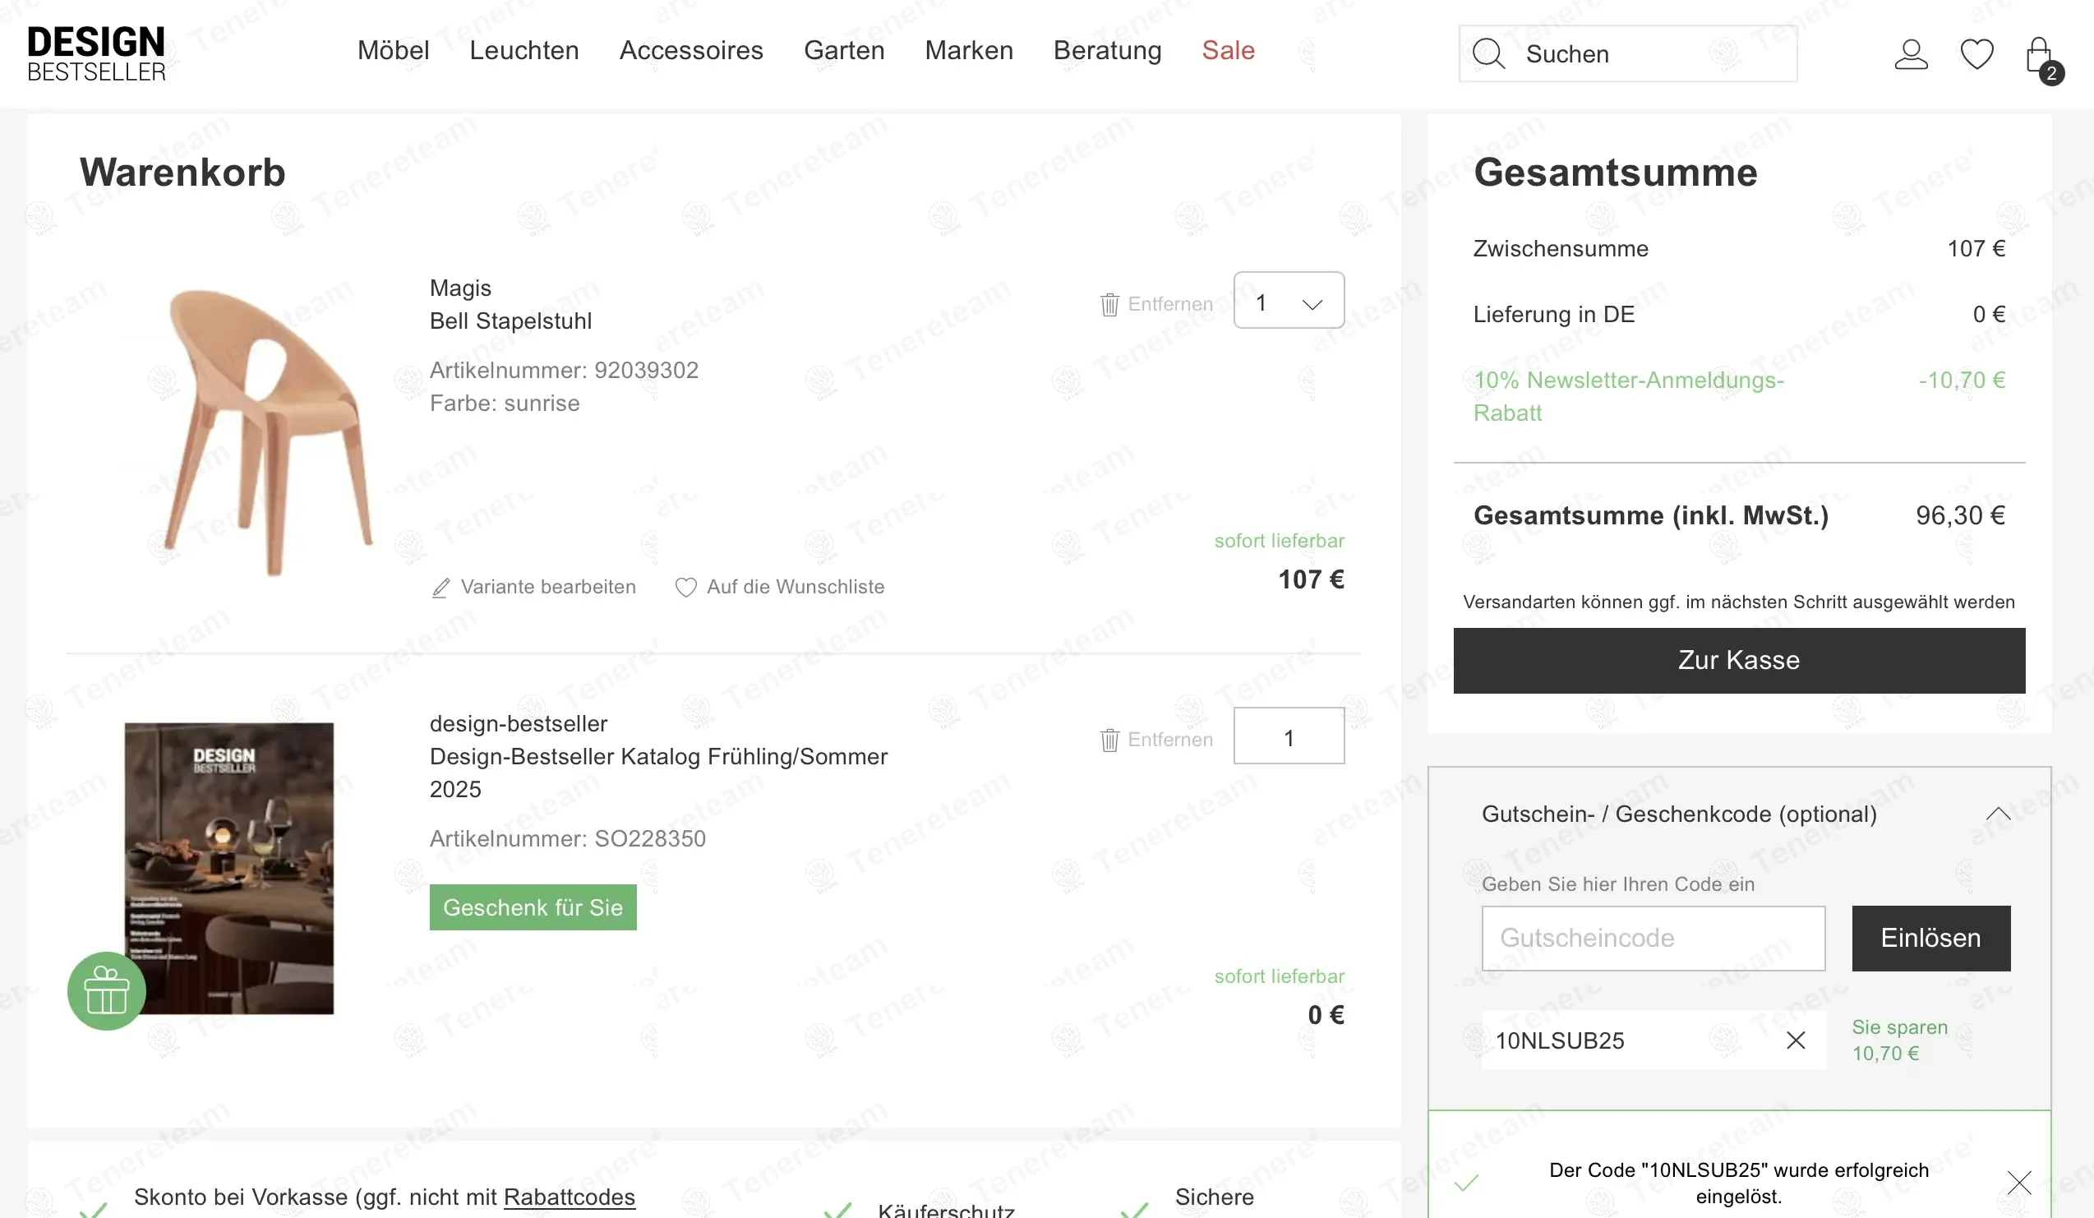Focus the Gutscheincode input field
Screen dimensions: 2094x1218
1654,938
